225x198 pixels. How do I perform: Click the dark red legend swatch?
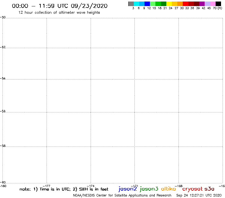(x=191, y=4)
